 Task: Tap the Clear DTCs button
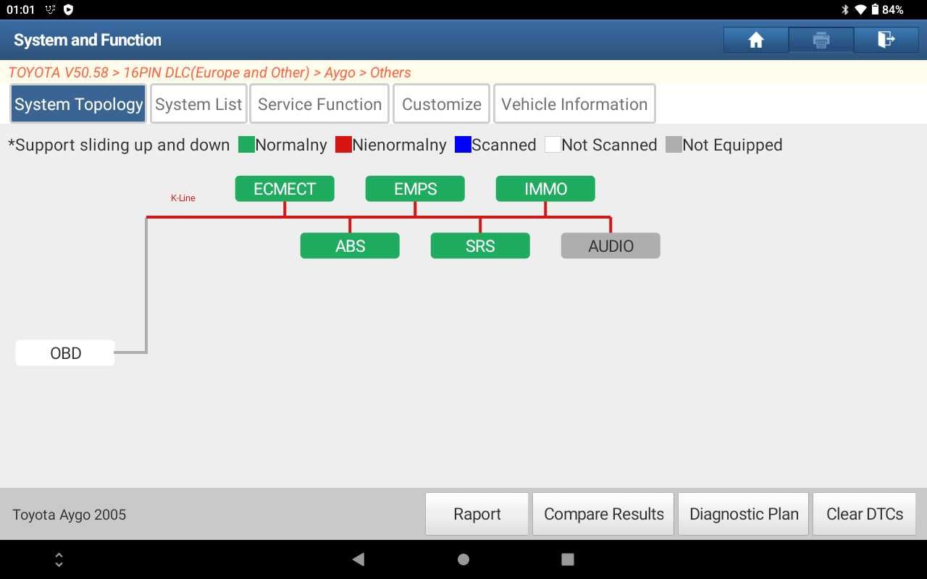864,514
